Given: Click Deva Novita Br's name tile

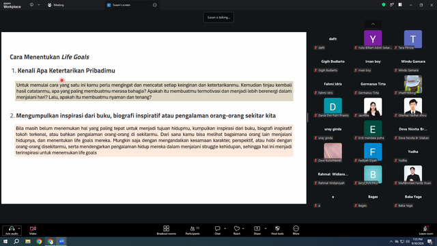Looking at the screenshot, I should click(413, 129).
